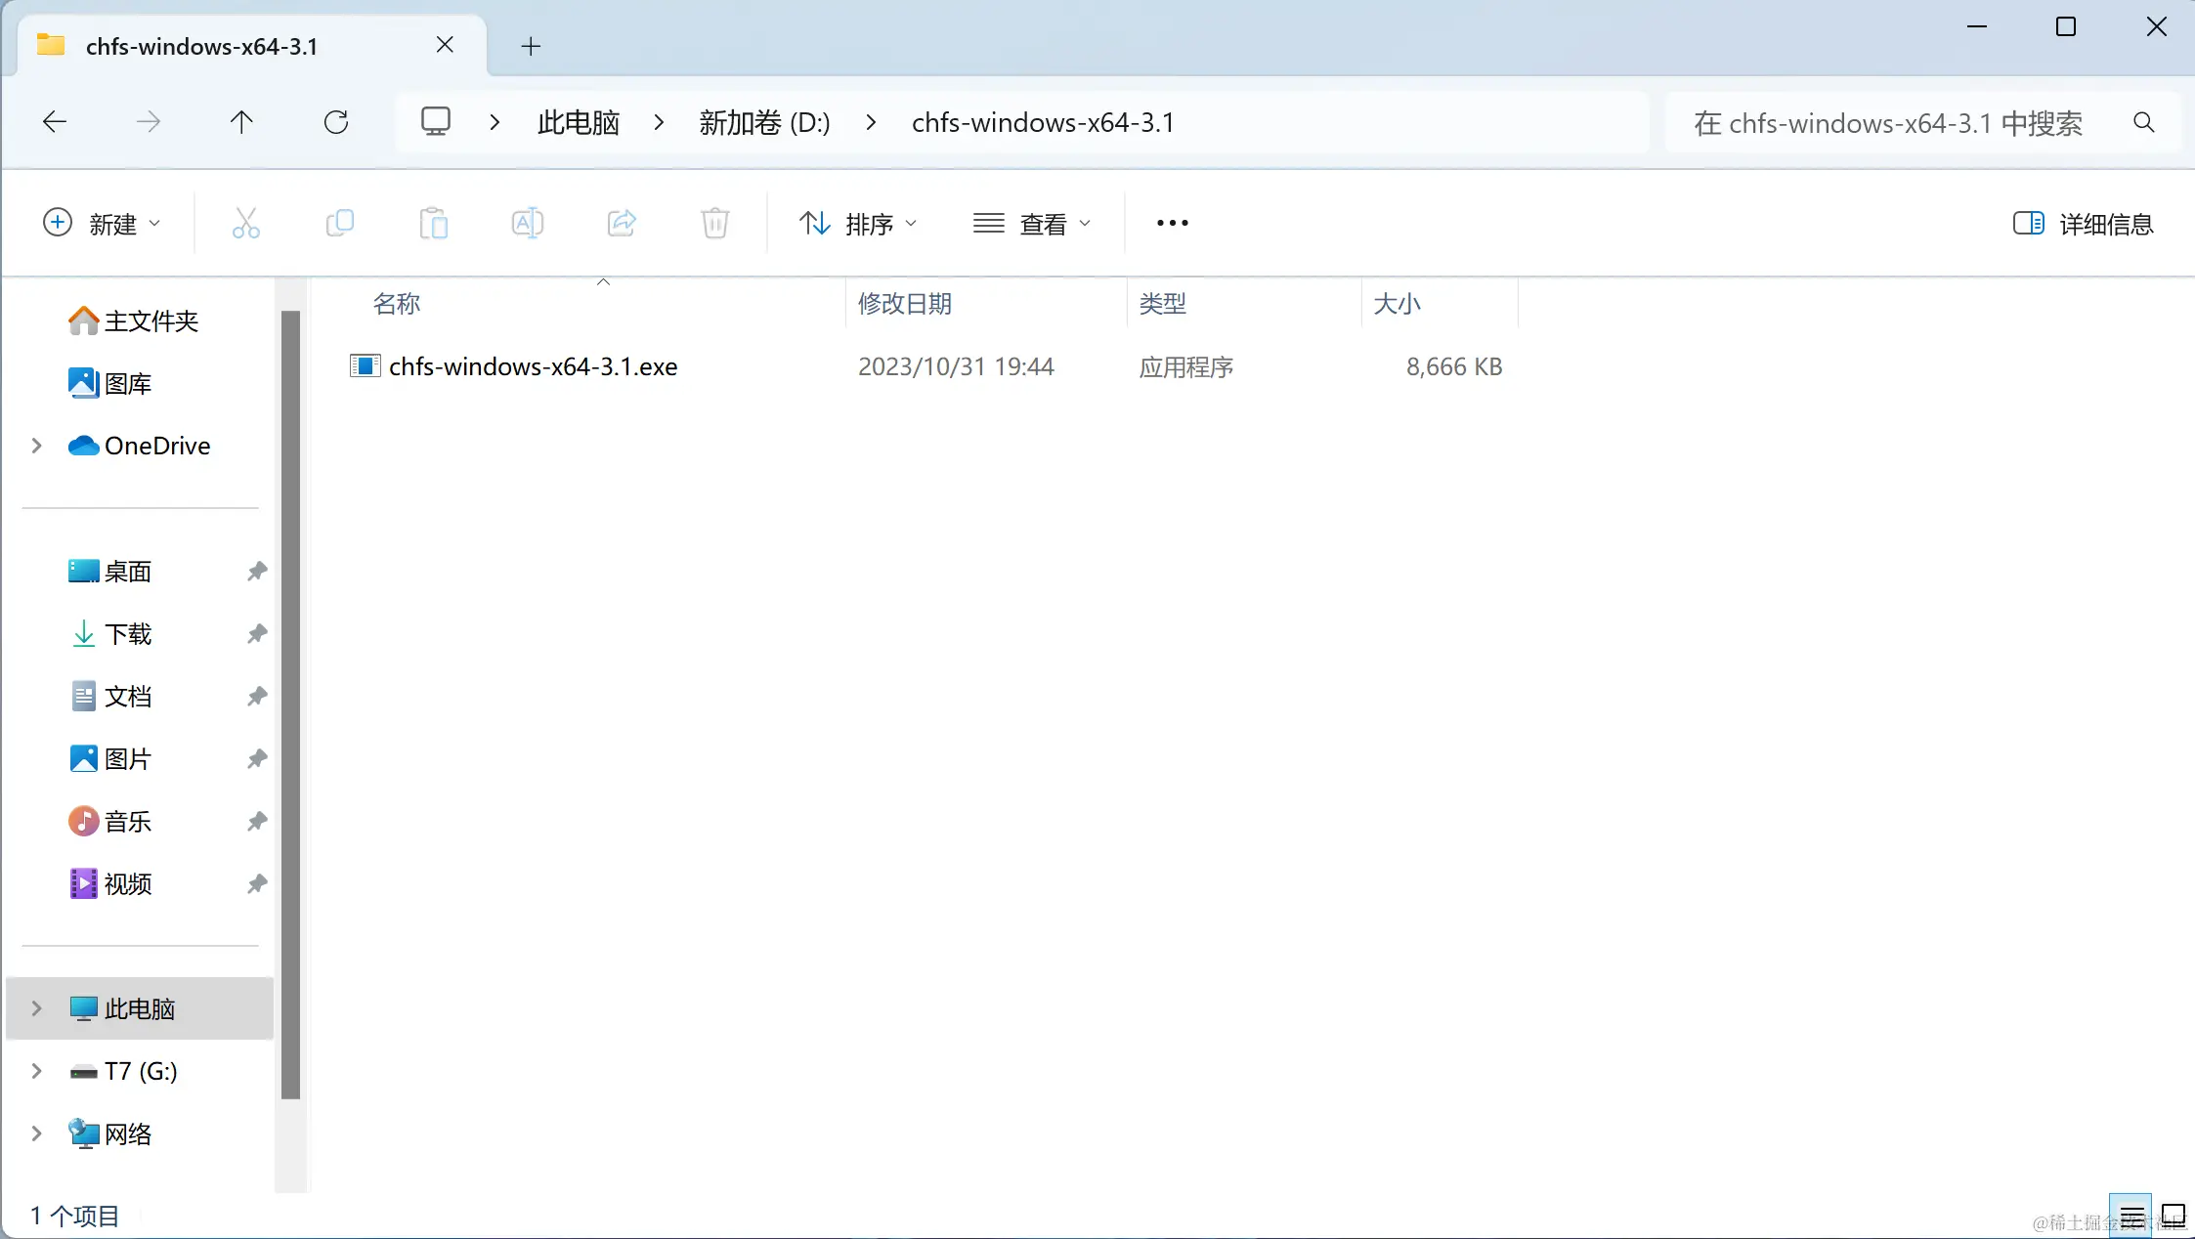
Task: Switch to details list view in status bar
Action: (x=2130, y=1217)
